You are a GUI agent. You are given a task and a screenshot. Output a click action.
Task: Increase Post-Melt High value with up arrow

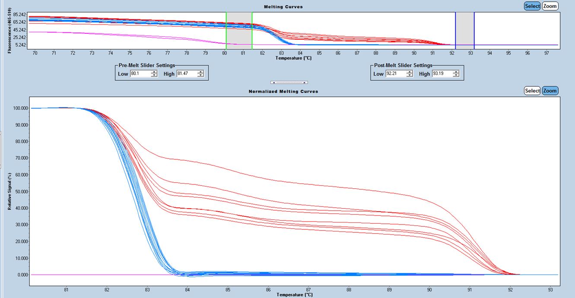(x=456, y=72)
